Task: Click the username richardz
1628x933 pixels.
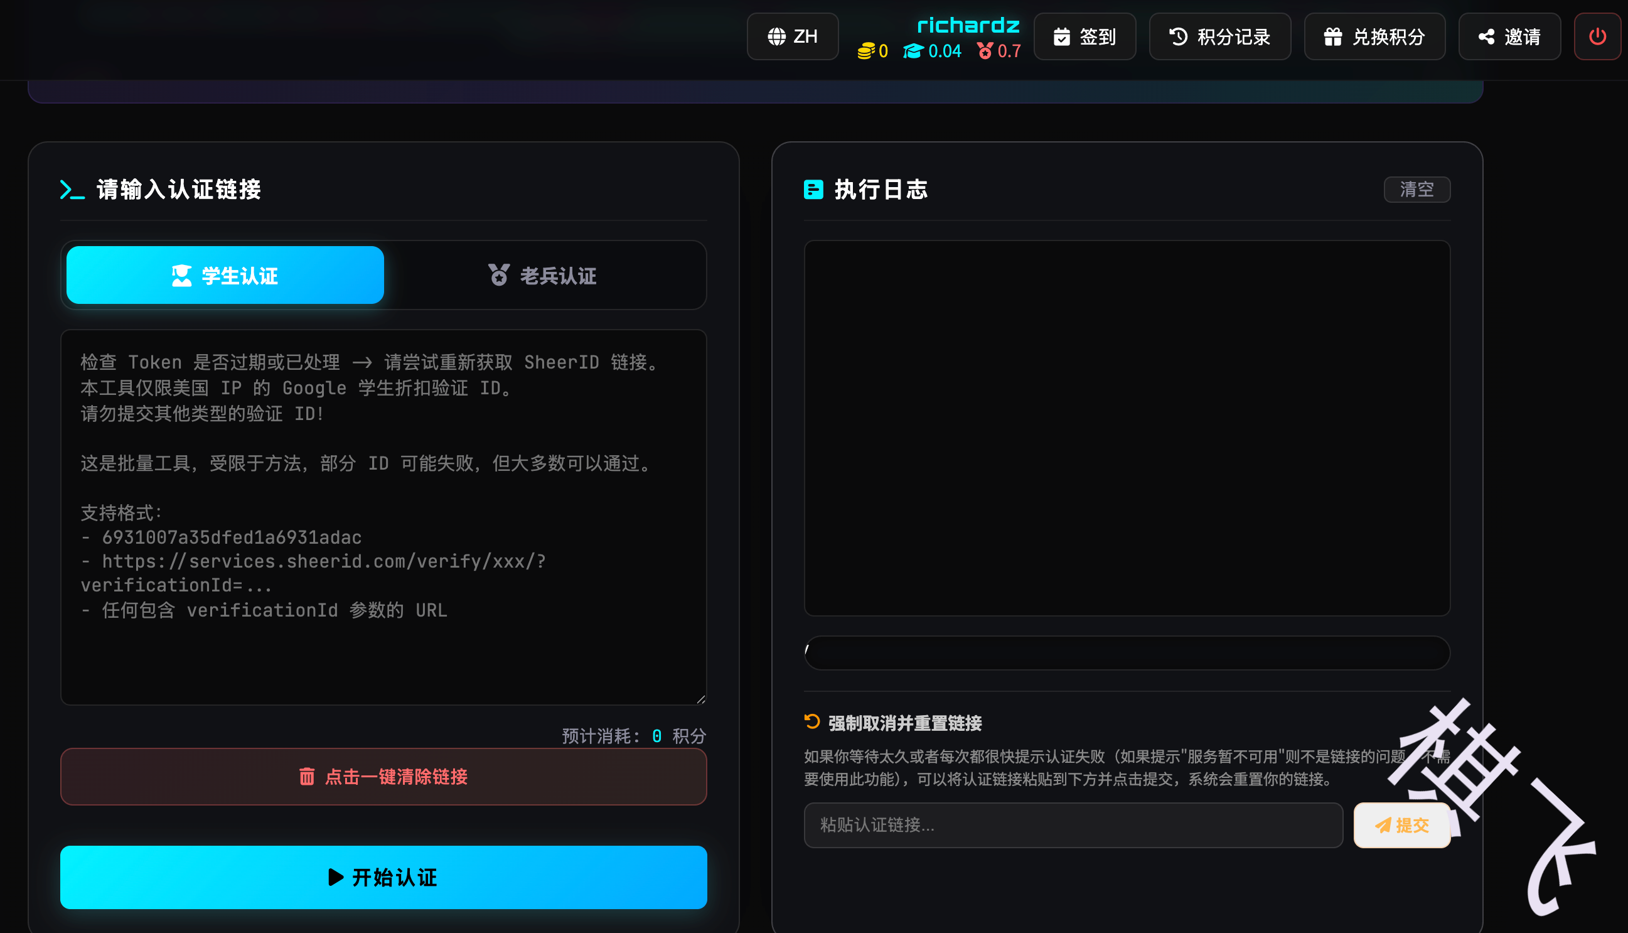Action: pos(968,26)
